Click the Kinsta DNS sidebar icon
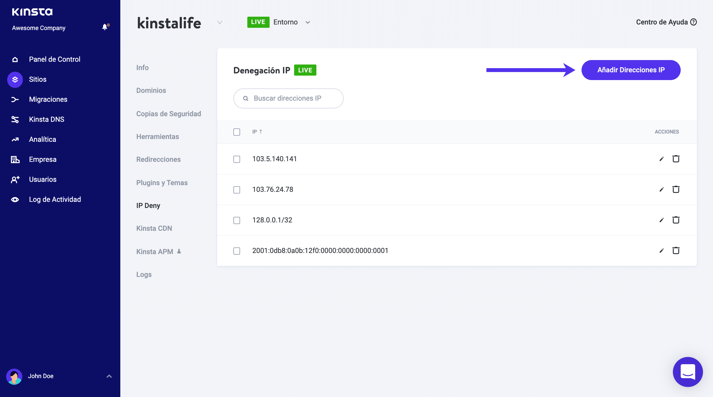 coord(15,120)
